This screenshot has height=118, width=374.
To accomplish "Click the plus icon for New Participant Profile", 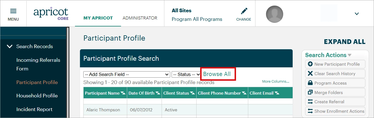I will coord(310,64).
